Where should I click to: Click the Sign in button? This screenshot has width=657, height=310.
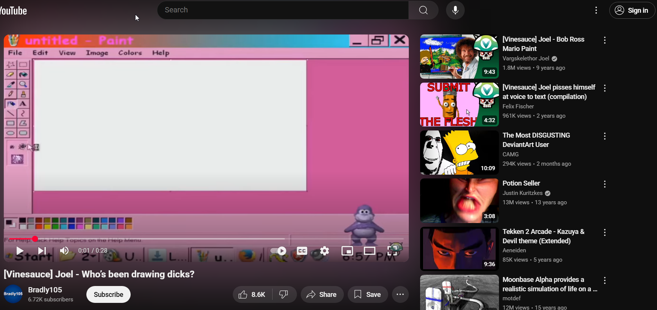[x=633, y=10]
